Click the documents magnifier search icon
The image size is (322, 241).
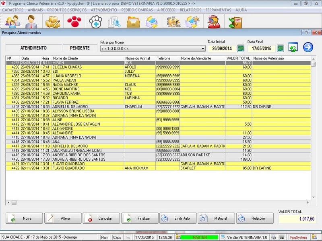[x=114, y=22]
